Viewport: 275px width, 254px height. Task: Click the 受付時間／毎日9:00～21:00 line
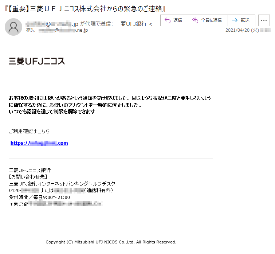pyautogui.click(x=39, y=198)
